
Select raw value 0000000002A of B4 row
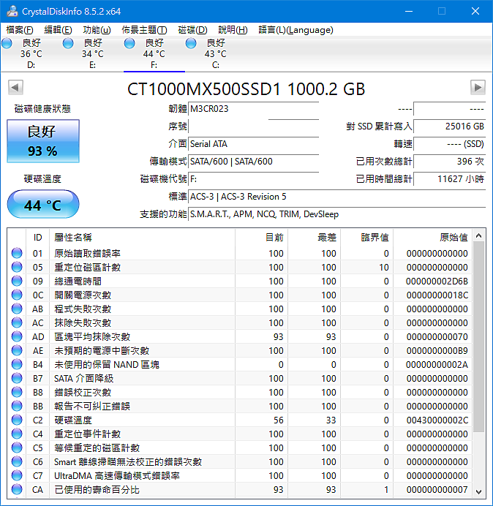(437, 365)
